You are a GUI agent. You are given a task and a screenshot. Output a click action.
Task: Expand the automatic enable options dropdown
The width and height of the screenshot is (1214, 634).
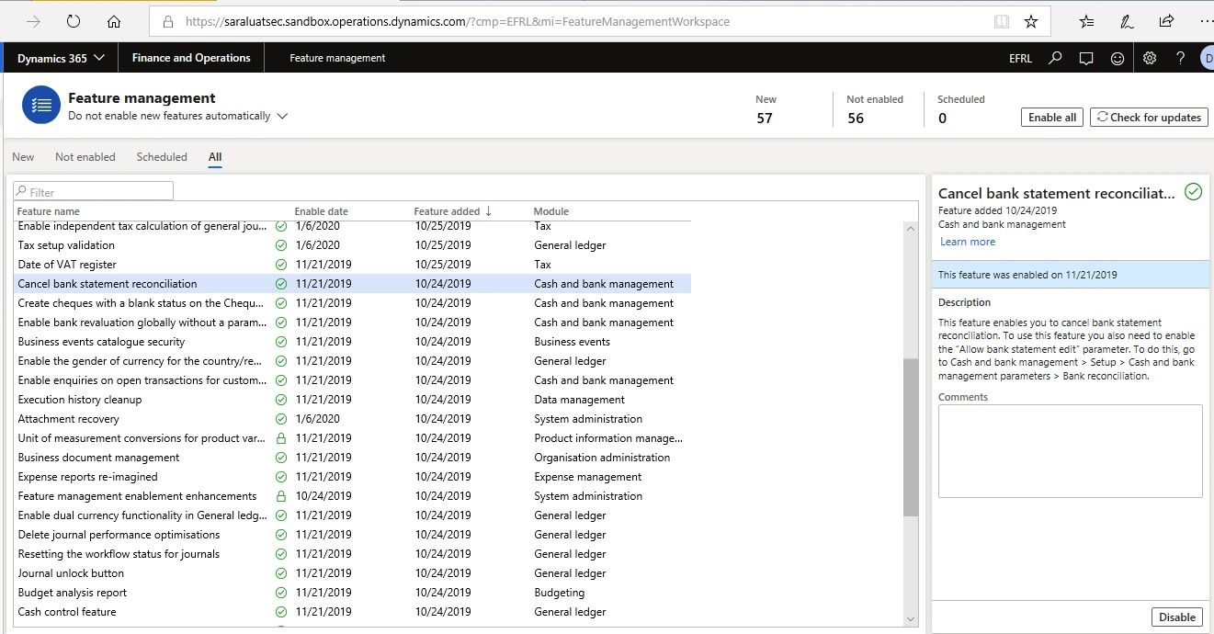click(x=282, y=117)
